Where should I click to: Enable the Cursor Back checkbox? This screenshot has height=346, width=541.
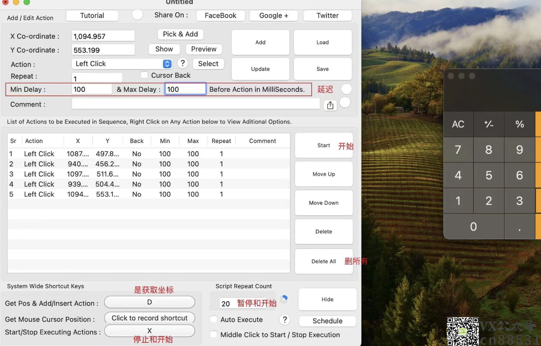(144, 75)
